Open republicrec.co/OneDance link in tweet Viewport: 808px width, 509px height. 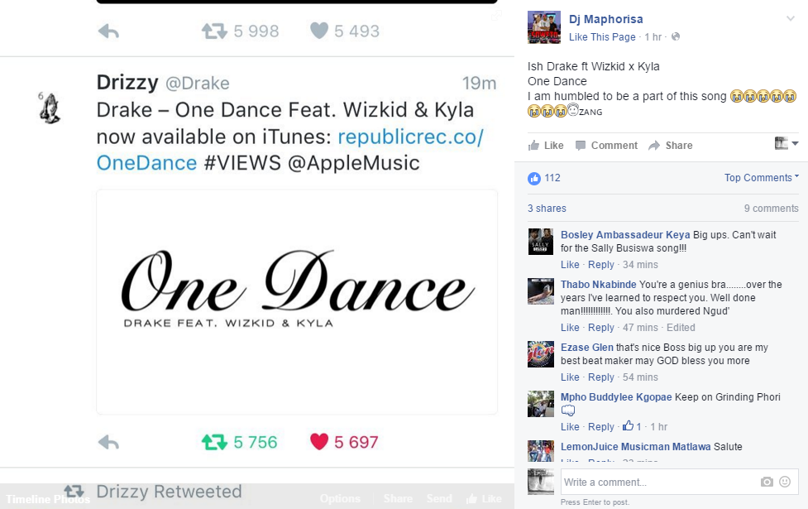290,150
